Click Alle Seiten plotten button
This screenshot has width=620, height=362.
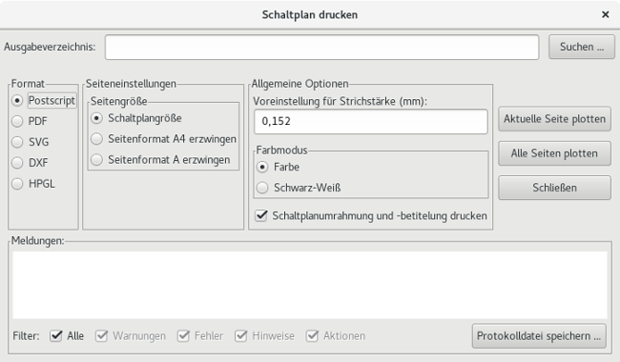554,153
